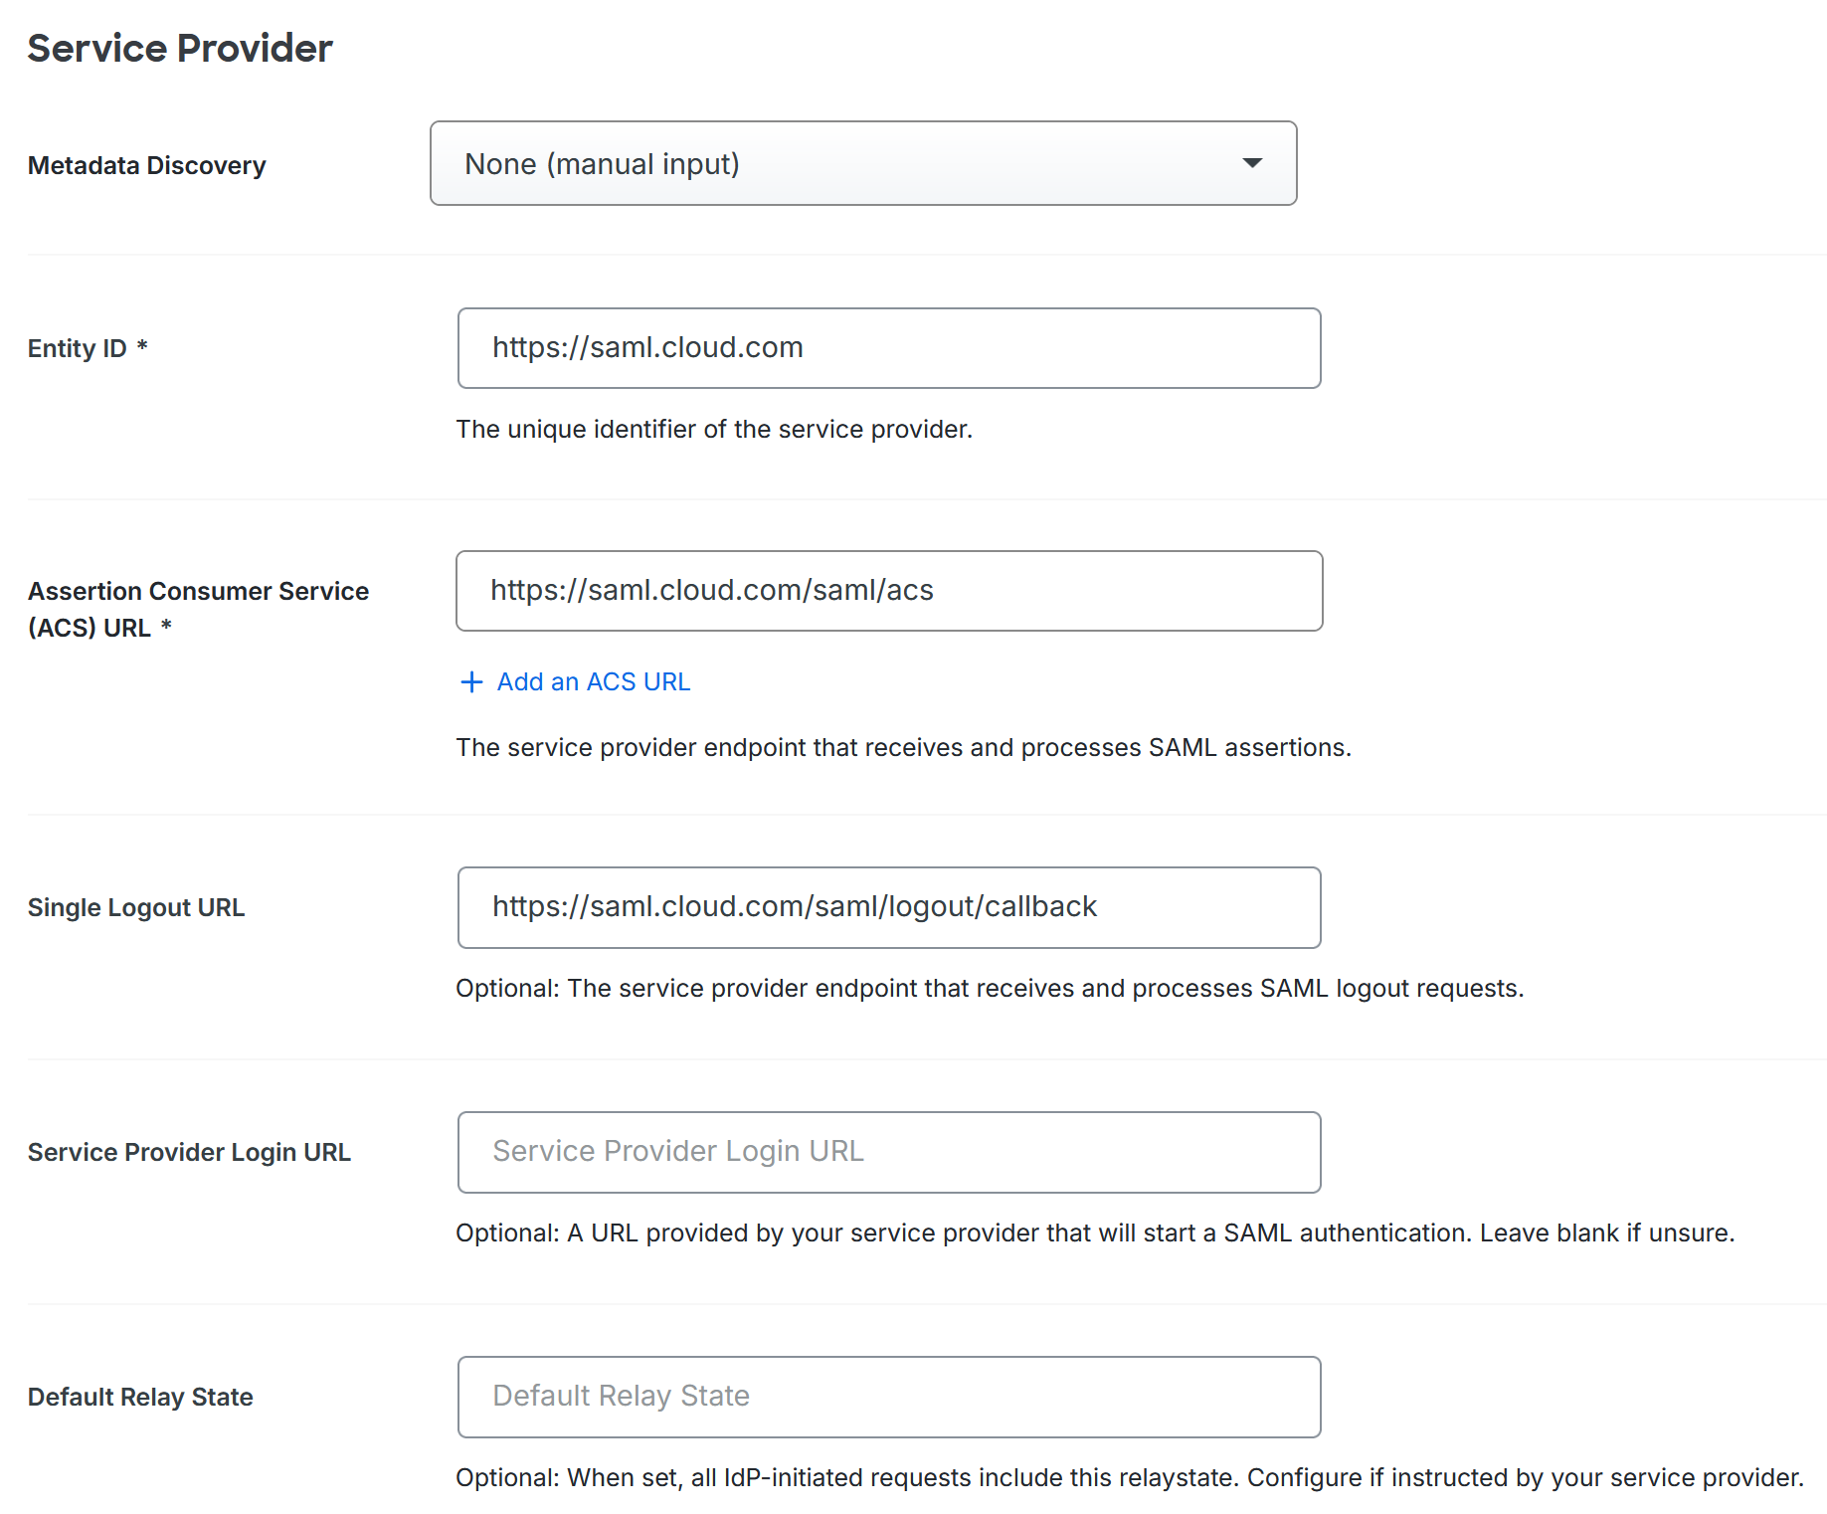Select None (manual input) option
The height and width of the screenshot is (1514, 1827).
(x=601, y=163)
